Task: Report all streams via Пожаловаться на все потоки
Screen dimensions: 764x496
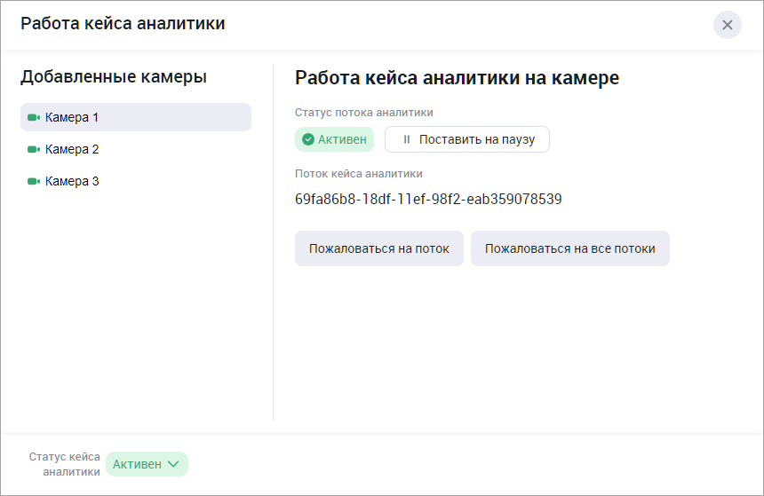Action: coord(569,248)
